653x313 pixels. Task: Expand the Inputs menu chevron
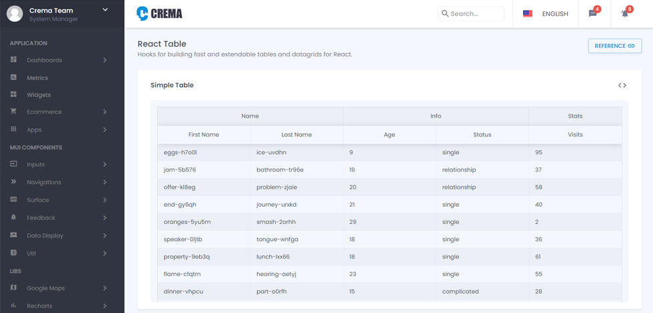[105, 164]
